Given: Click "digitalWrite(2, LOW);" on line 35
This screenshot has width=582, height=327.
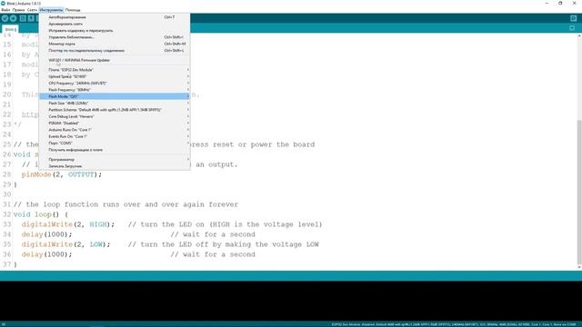Looking at the screenshot, I should (x=66, y=244).
